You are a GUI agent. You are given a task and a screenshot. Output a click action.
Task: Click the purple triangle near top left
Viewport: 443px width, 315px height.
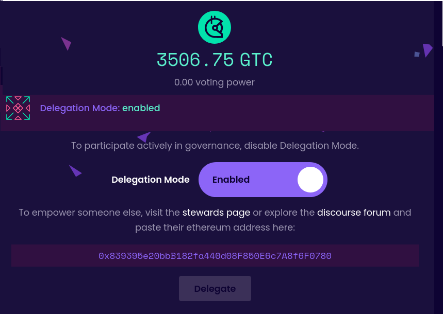click(x=66, y=44)
